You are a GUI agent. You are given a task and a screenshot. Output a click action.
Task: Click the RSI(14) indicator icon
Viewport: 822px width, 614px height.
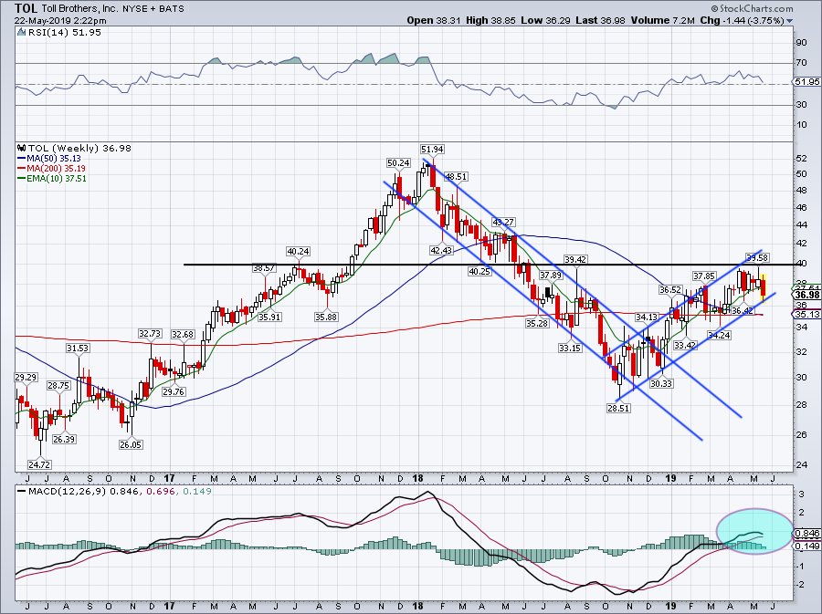[x=21, y=32]
